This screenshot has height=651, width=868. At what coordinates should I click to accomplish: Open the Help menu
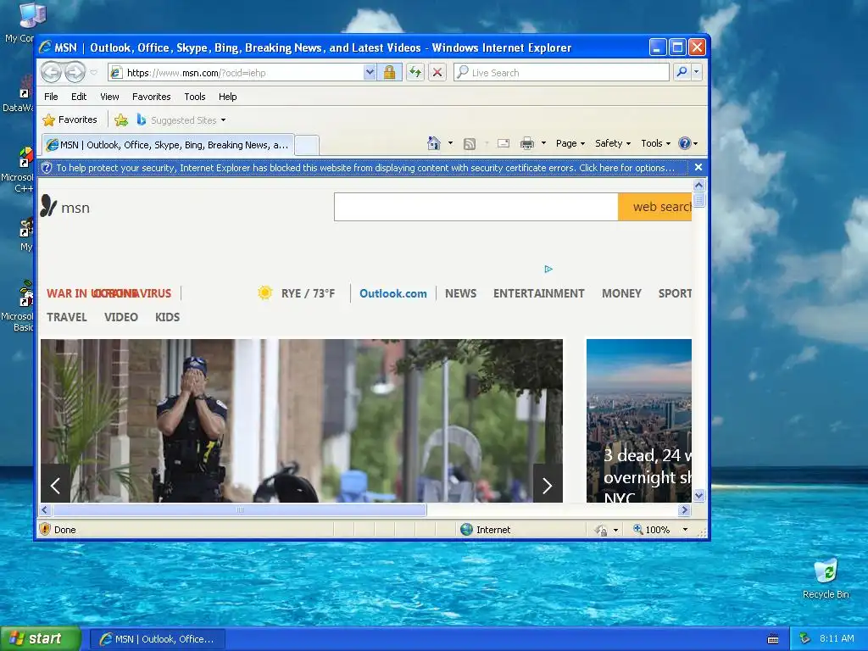pos(227,97)
